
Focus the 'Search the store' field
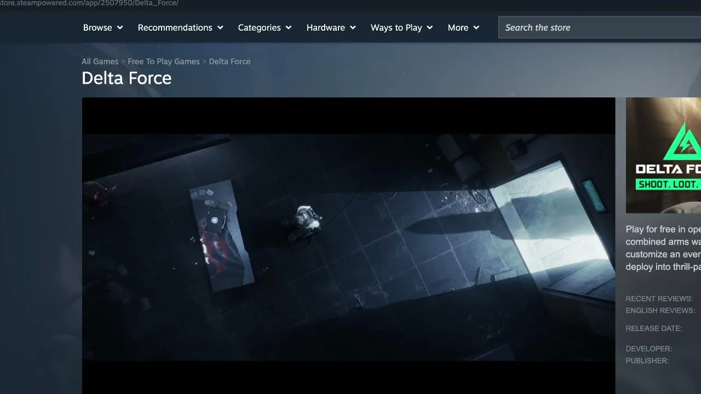(x=600, y=27)
